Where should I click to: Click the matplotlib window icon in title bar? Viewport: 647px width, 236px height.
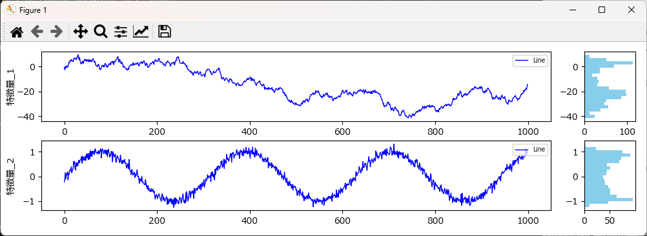(11, 10)
